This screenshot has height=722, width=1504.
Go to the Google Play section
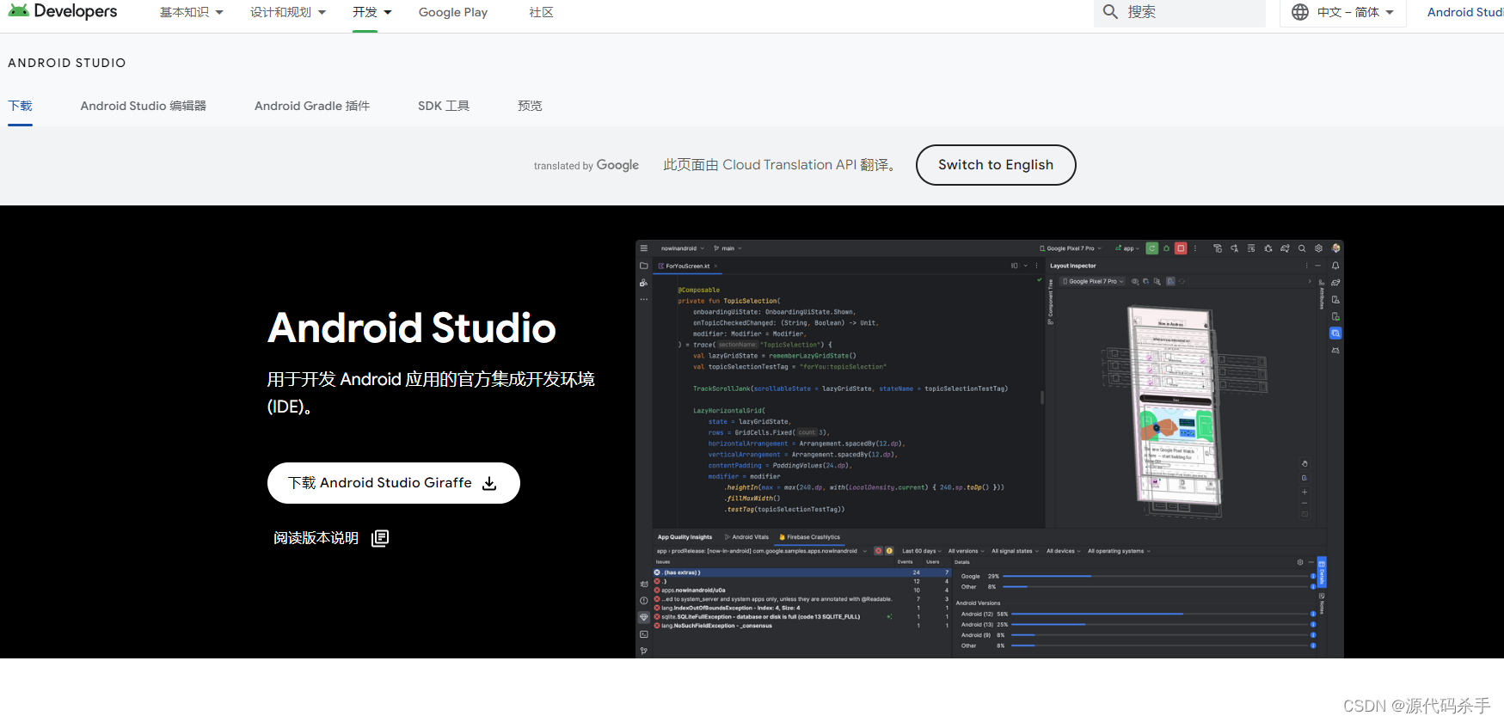pyautogui.click(x=453, y=12)
